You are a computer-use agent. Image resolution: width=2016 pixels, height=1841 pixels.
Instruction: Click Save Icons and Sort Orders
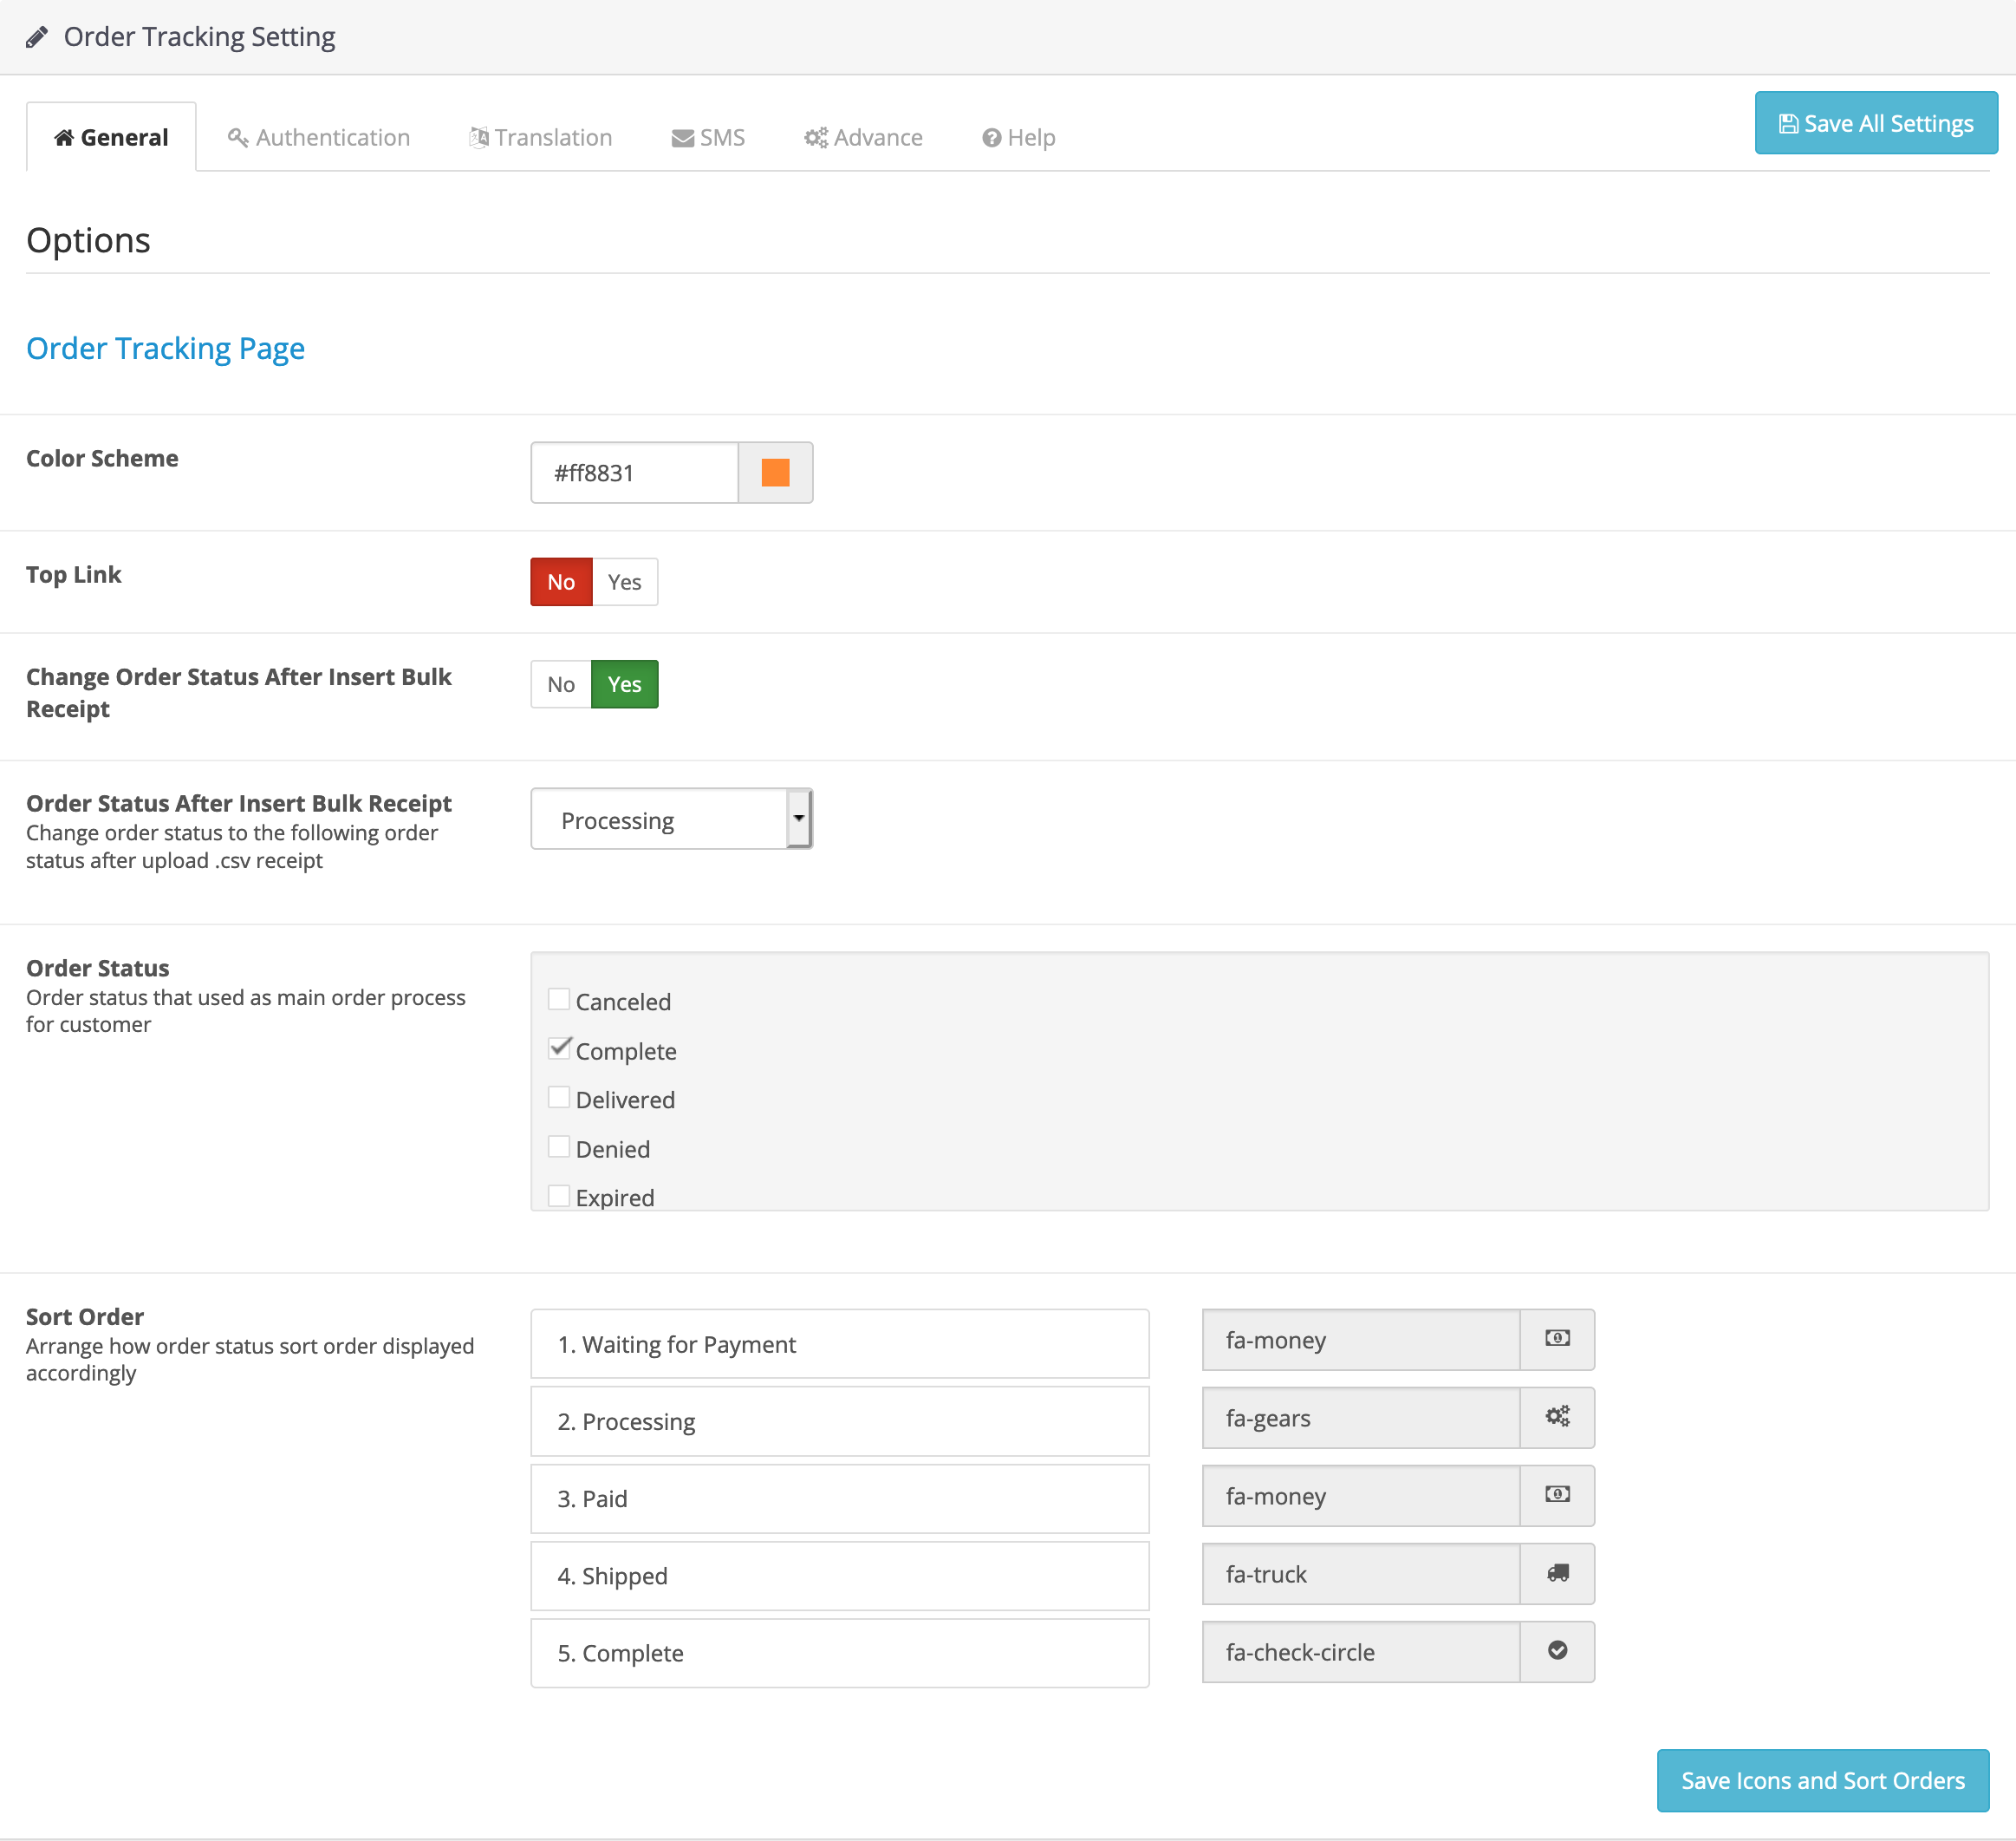pos(1821,1780)
